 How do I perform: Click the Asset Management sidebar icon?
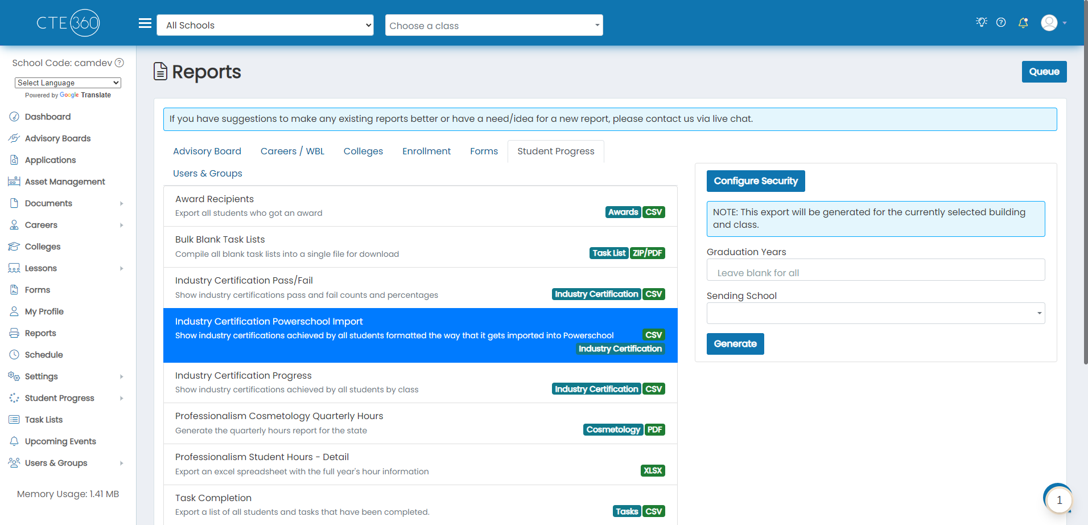coord(14,182)
